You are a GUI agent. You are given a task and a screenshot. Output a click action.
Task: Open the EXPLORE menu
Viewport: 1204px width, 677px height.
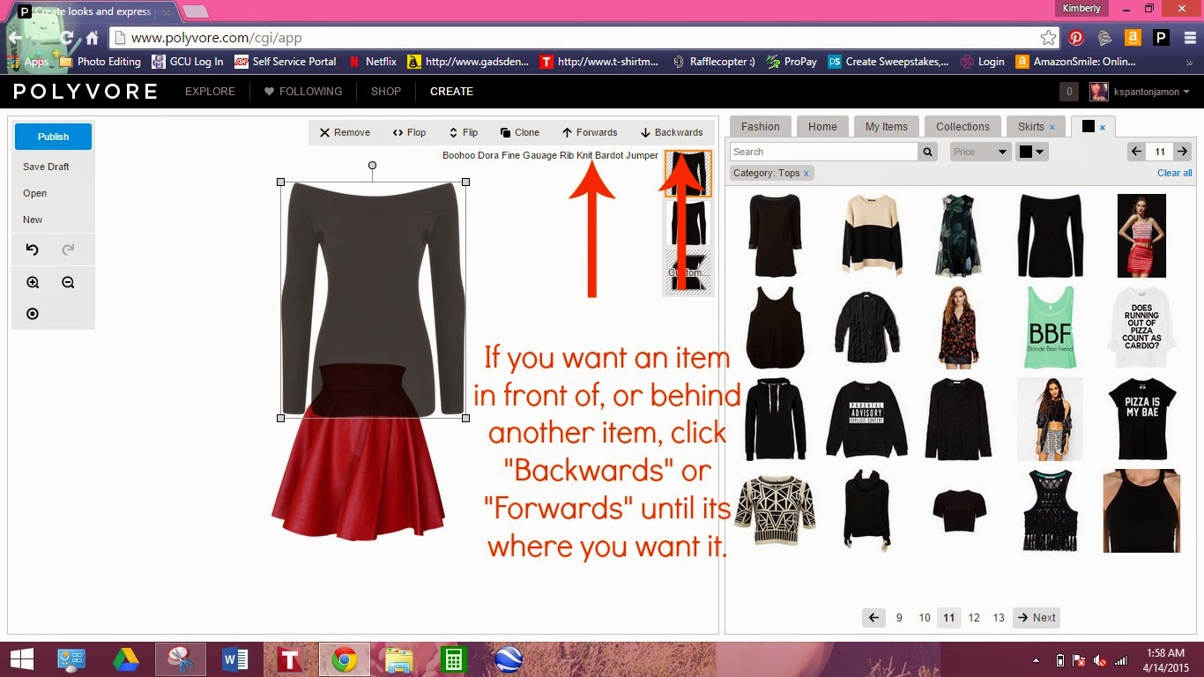click(x=209, y=91)
